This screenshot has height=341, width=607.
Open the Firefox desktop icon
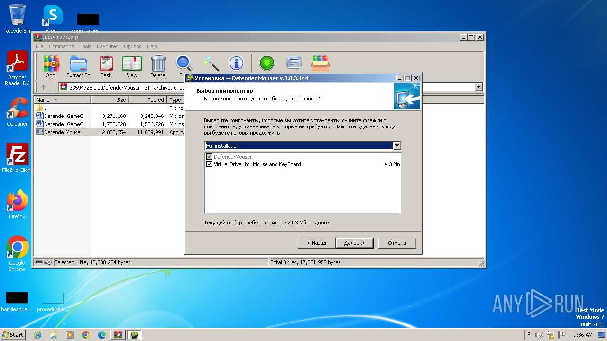[17, 205]
